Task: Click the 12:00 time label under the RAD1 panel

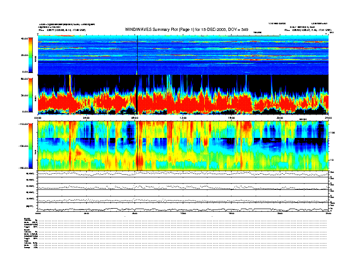Action: tap(183, 118)
